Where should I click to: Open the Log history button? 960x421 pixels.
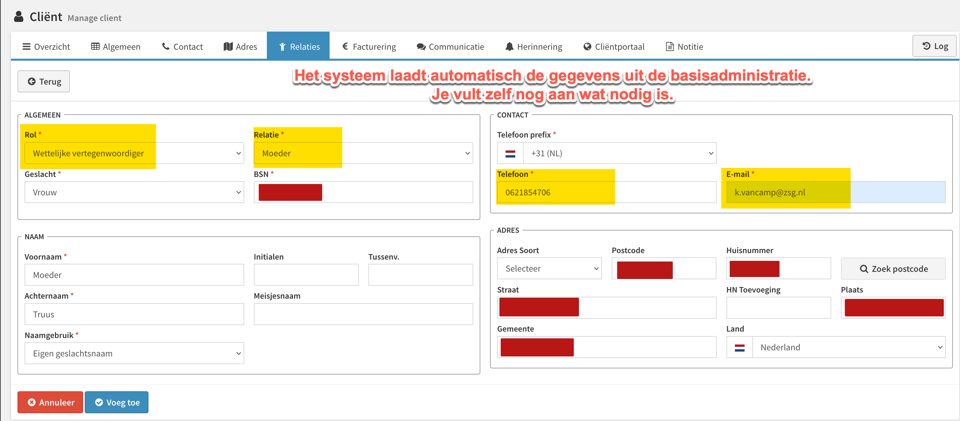click(x=934, y=46)
